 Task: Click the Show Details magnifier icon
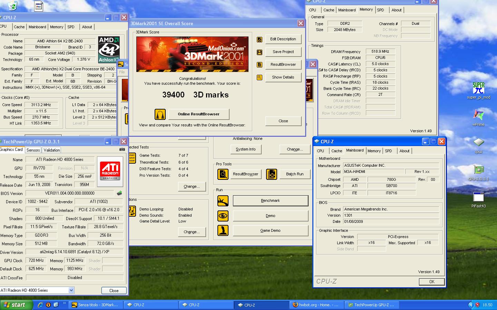point(260,77)
